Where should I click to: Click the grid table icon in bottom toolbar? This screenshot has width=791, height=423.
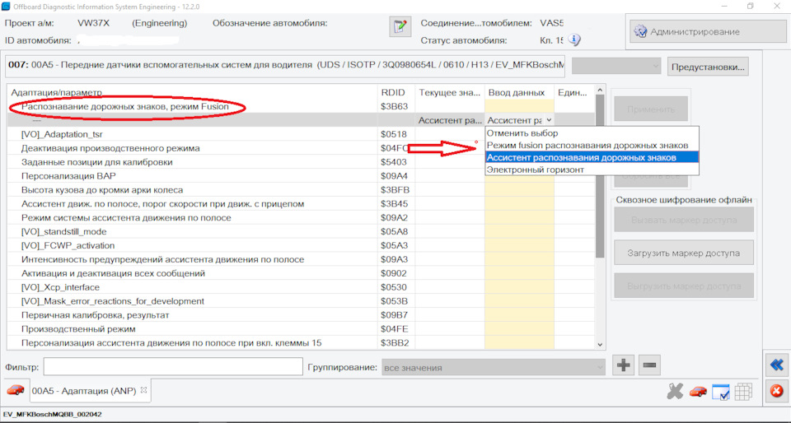click(743, 391)
